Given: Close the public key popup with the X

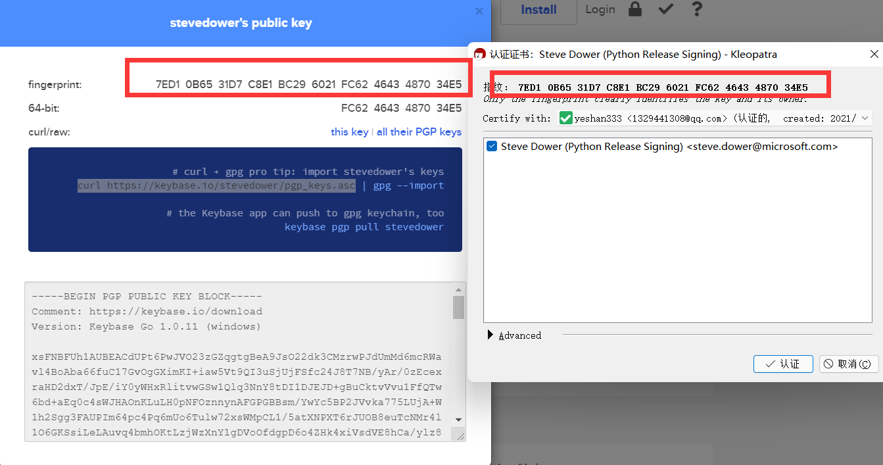Looking at the screenshot, I should [479, 11].
